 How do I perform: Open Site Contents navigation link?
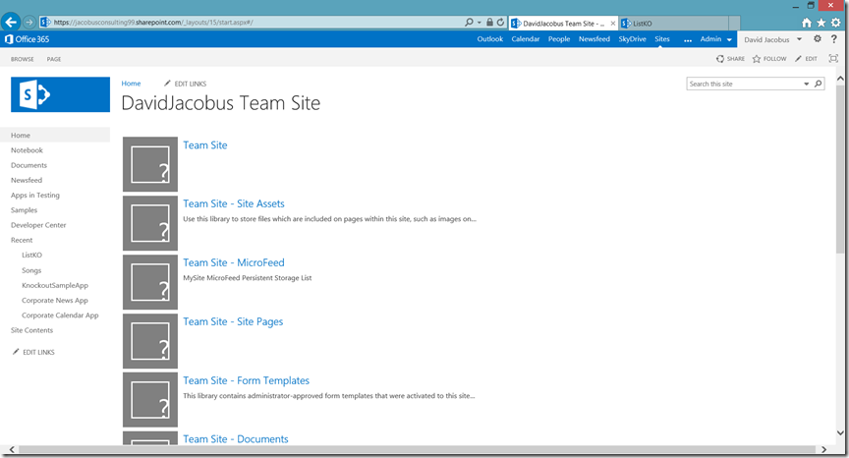(x=31, y=330)
